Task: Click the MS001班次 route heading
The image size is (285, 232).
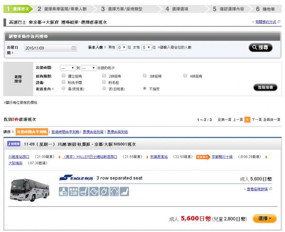Action: [x=80, y=144]
